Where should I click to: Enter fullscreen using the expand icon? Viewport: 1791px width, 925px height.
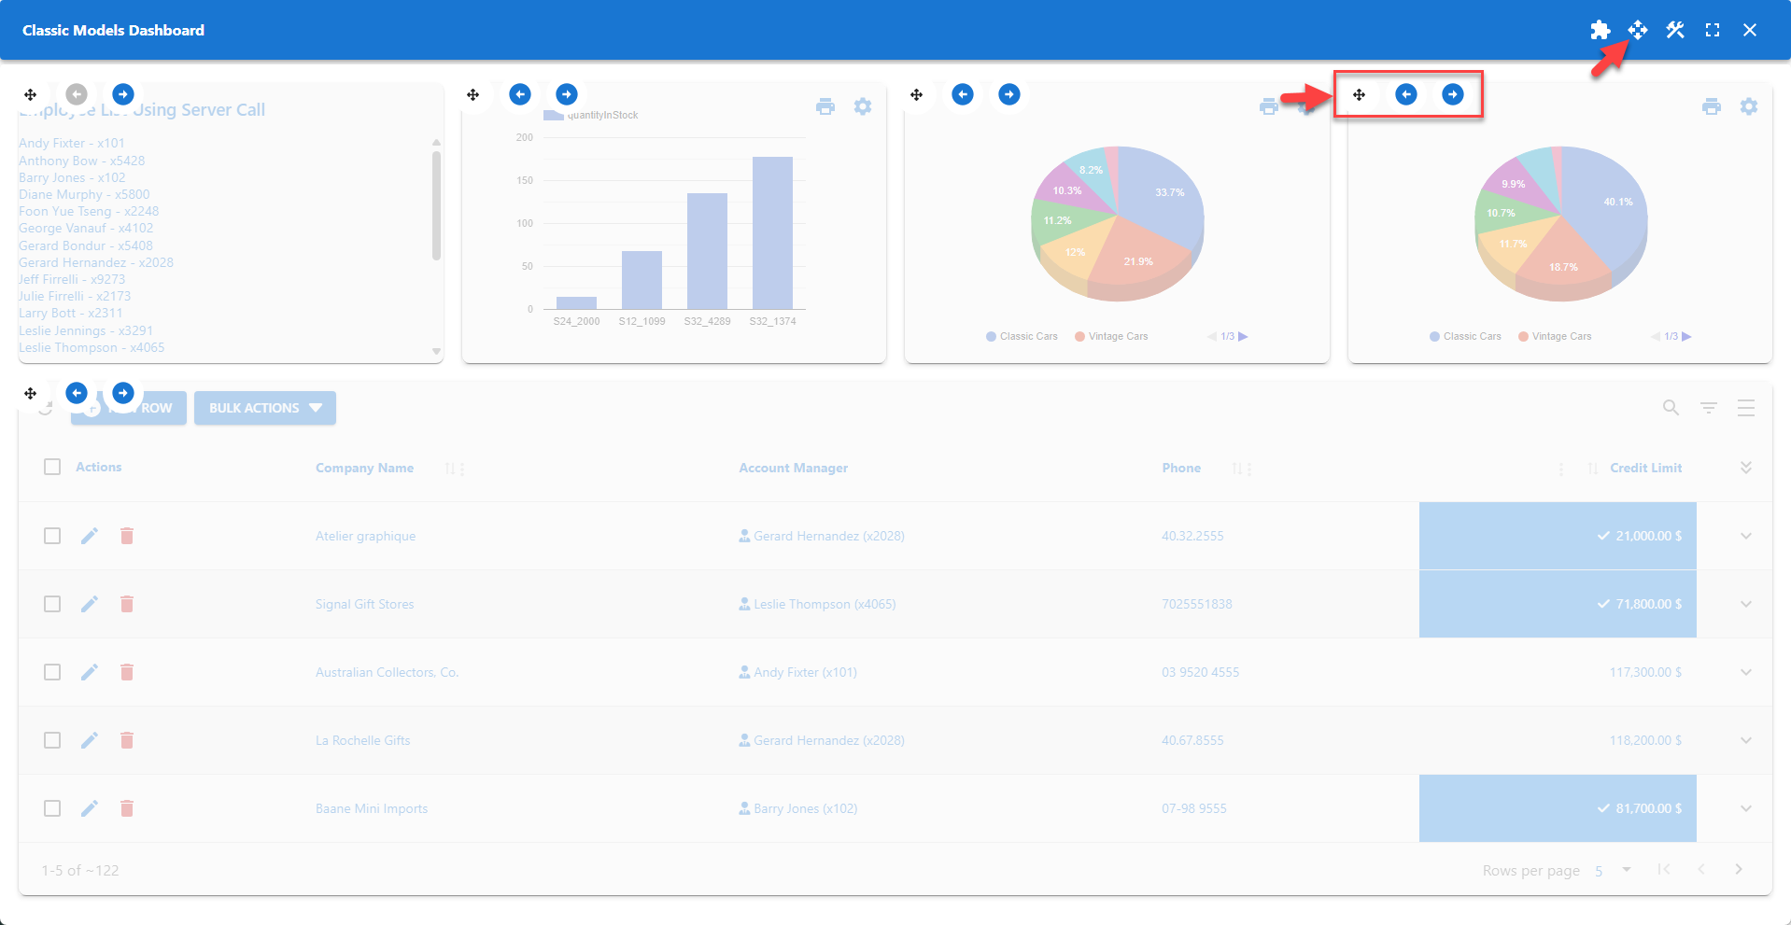click(1713, 29)
